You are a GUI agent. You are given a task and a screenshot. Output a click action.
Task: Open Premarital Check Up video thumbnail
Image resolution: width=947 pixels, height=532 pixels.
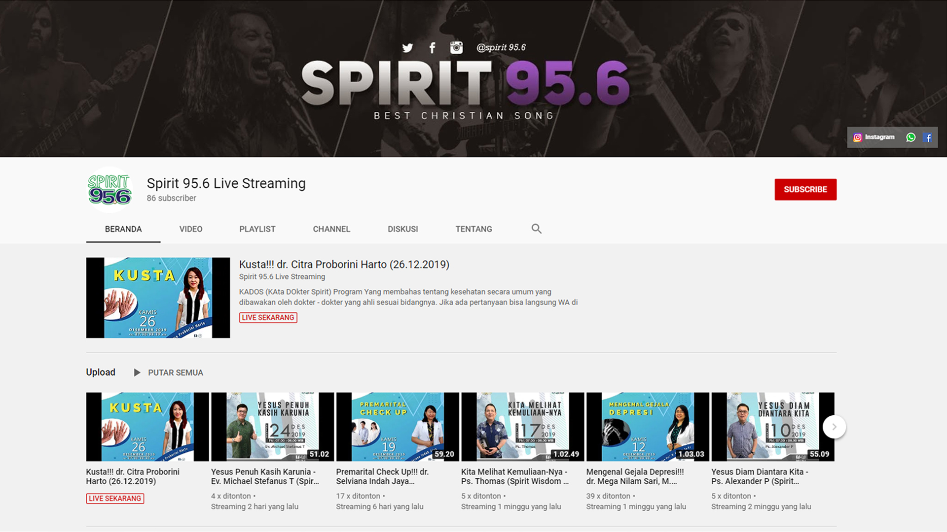coord(397,427)
